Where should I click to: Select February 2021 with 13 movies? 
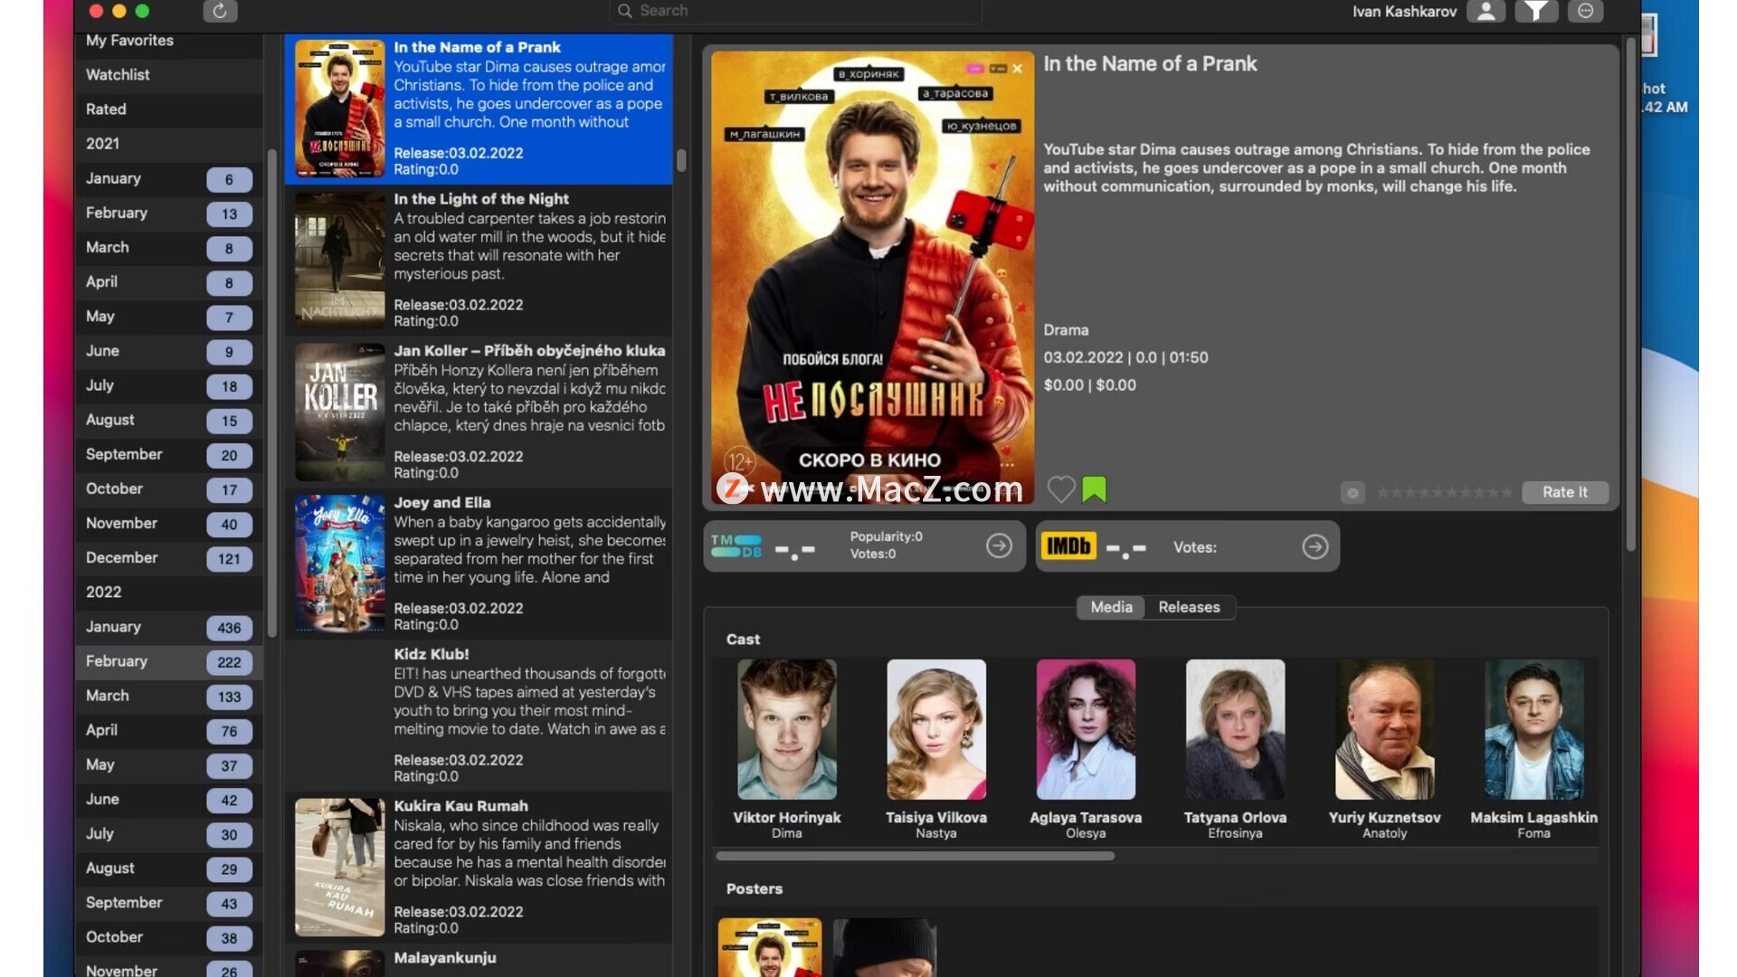pos(168,213)
